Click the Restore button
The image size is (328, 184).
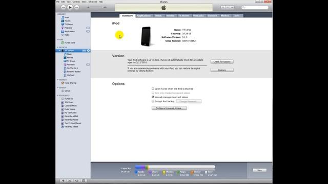[x=222, y=70]
